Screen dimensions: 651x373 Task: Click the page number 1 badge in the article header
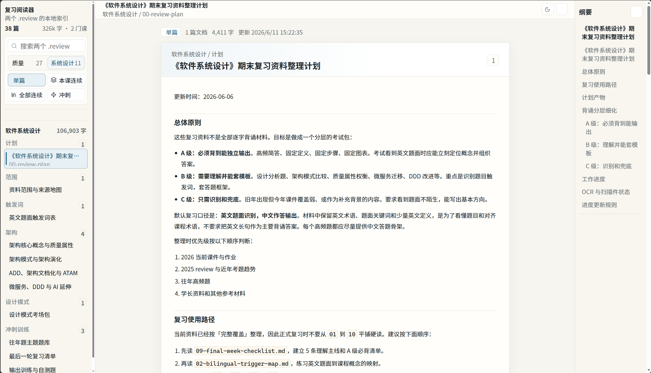coord(493,60)
